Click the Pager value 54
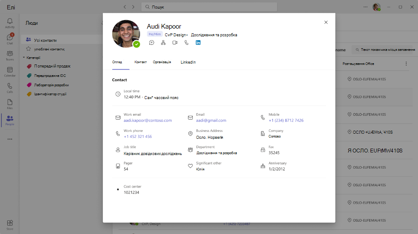This screenshot has height=234, width=418. [126, 169]
